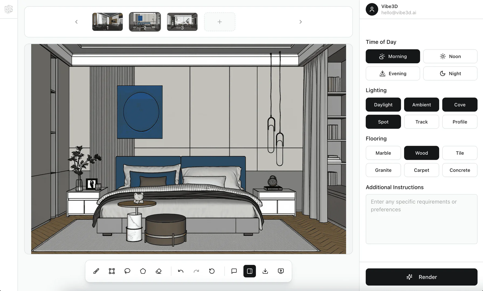Select the transform selection tool

click(x=112, y=271)
